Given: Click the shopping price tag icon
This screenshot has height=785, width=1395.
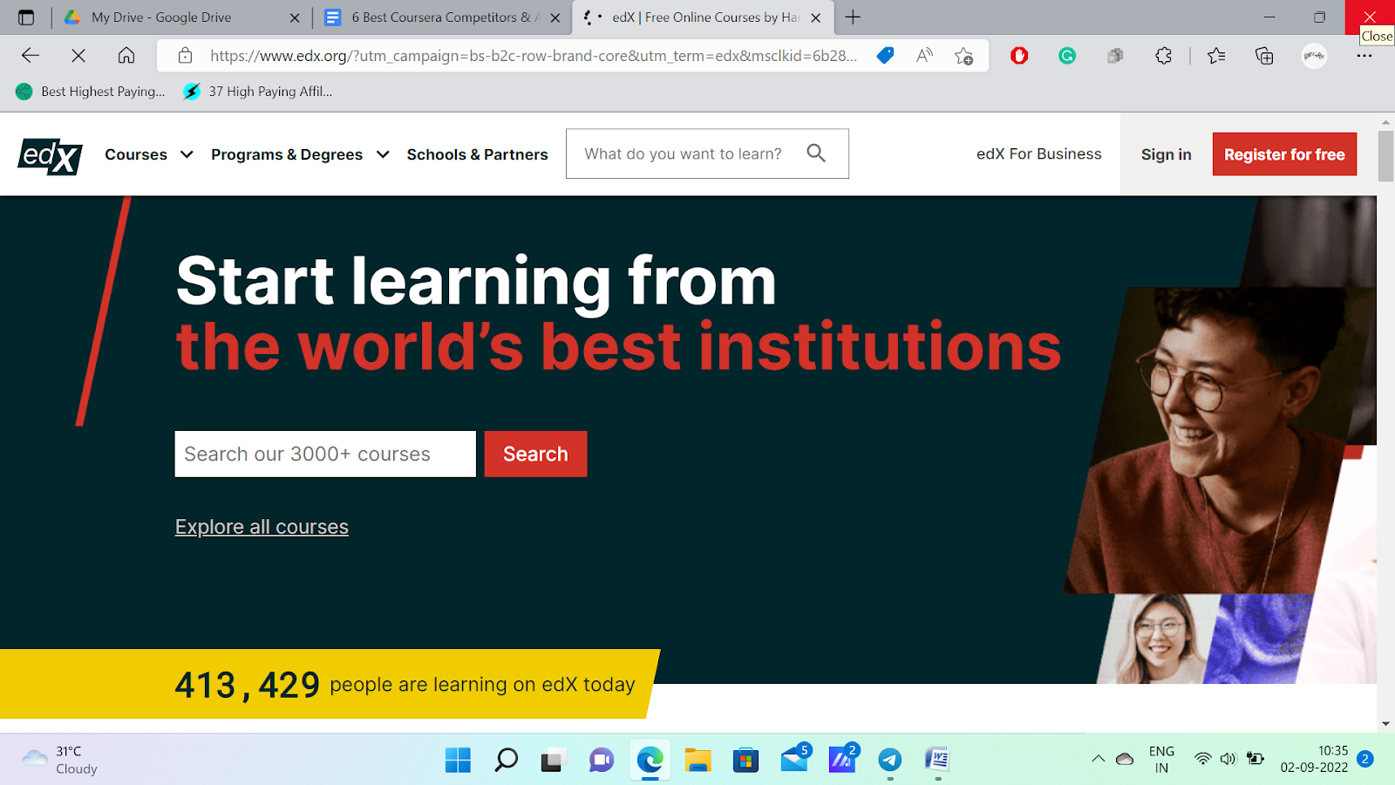Looking at the screenshot, I should pos(885,56).
